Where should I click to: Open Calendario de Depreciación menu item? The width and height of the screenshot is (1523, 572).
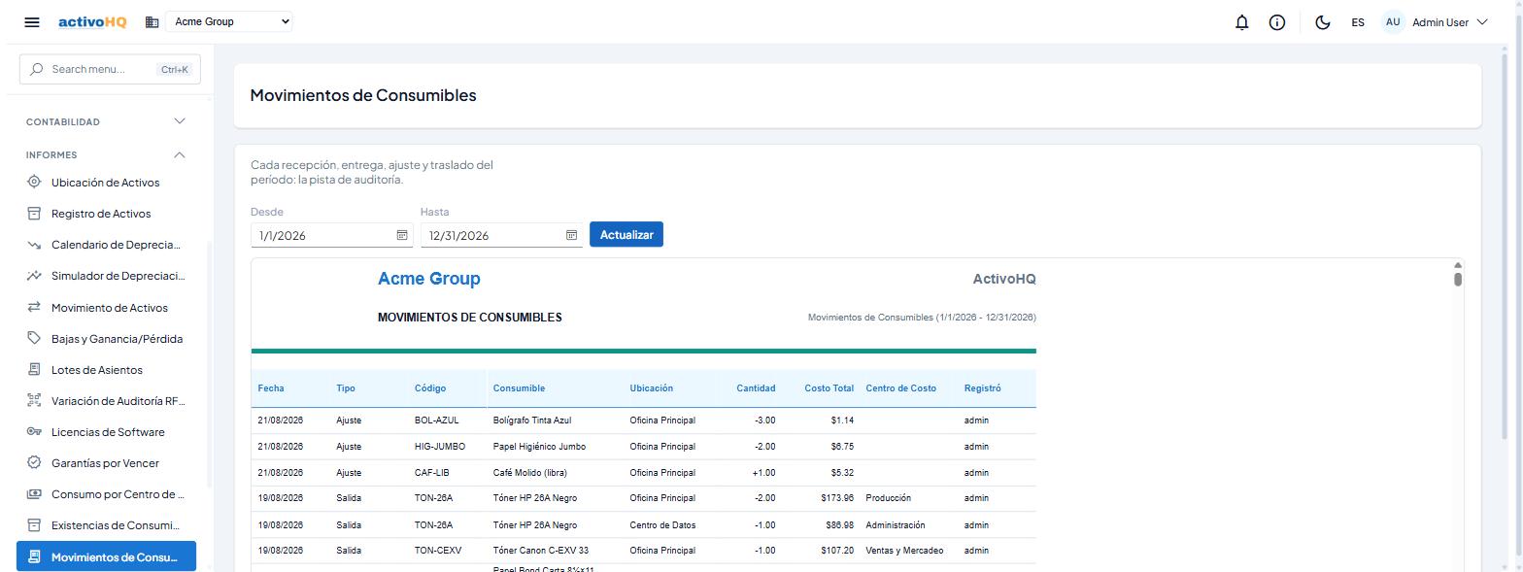coord(116,245)
